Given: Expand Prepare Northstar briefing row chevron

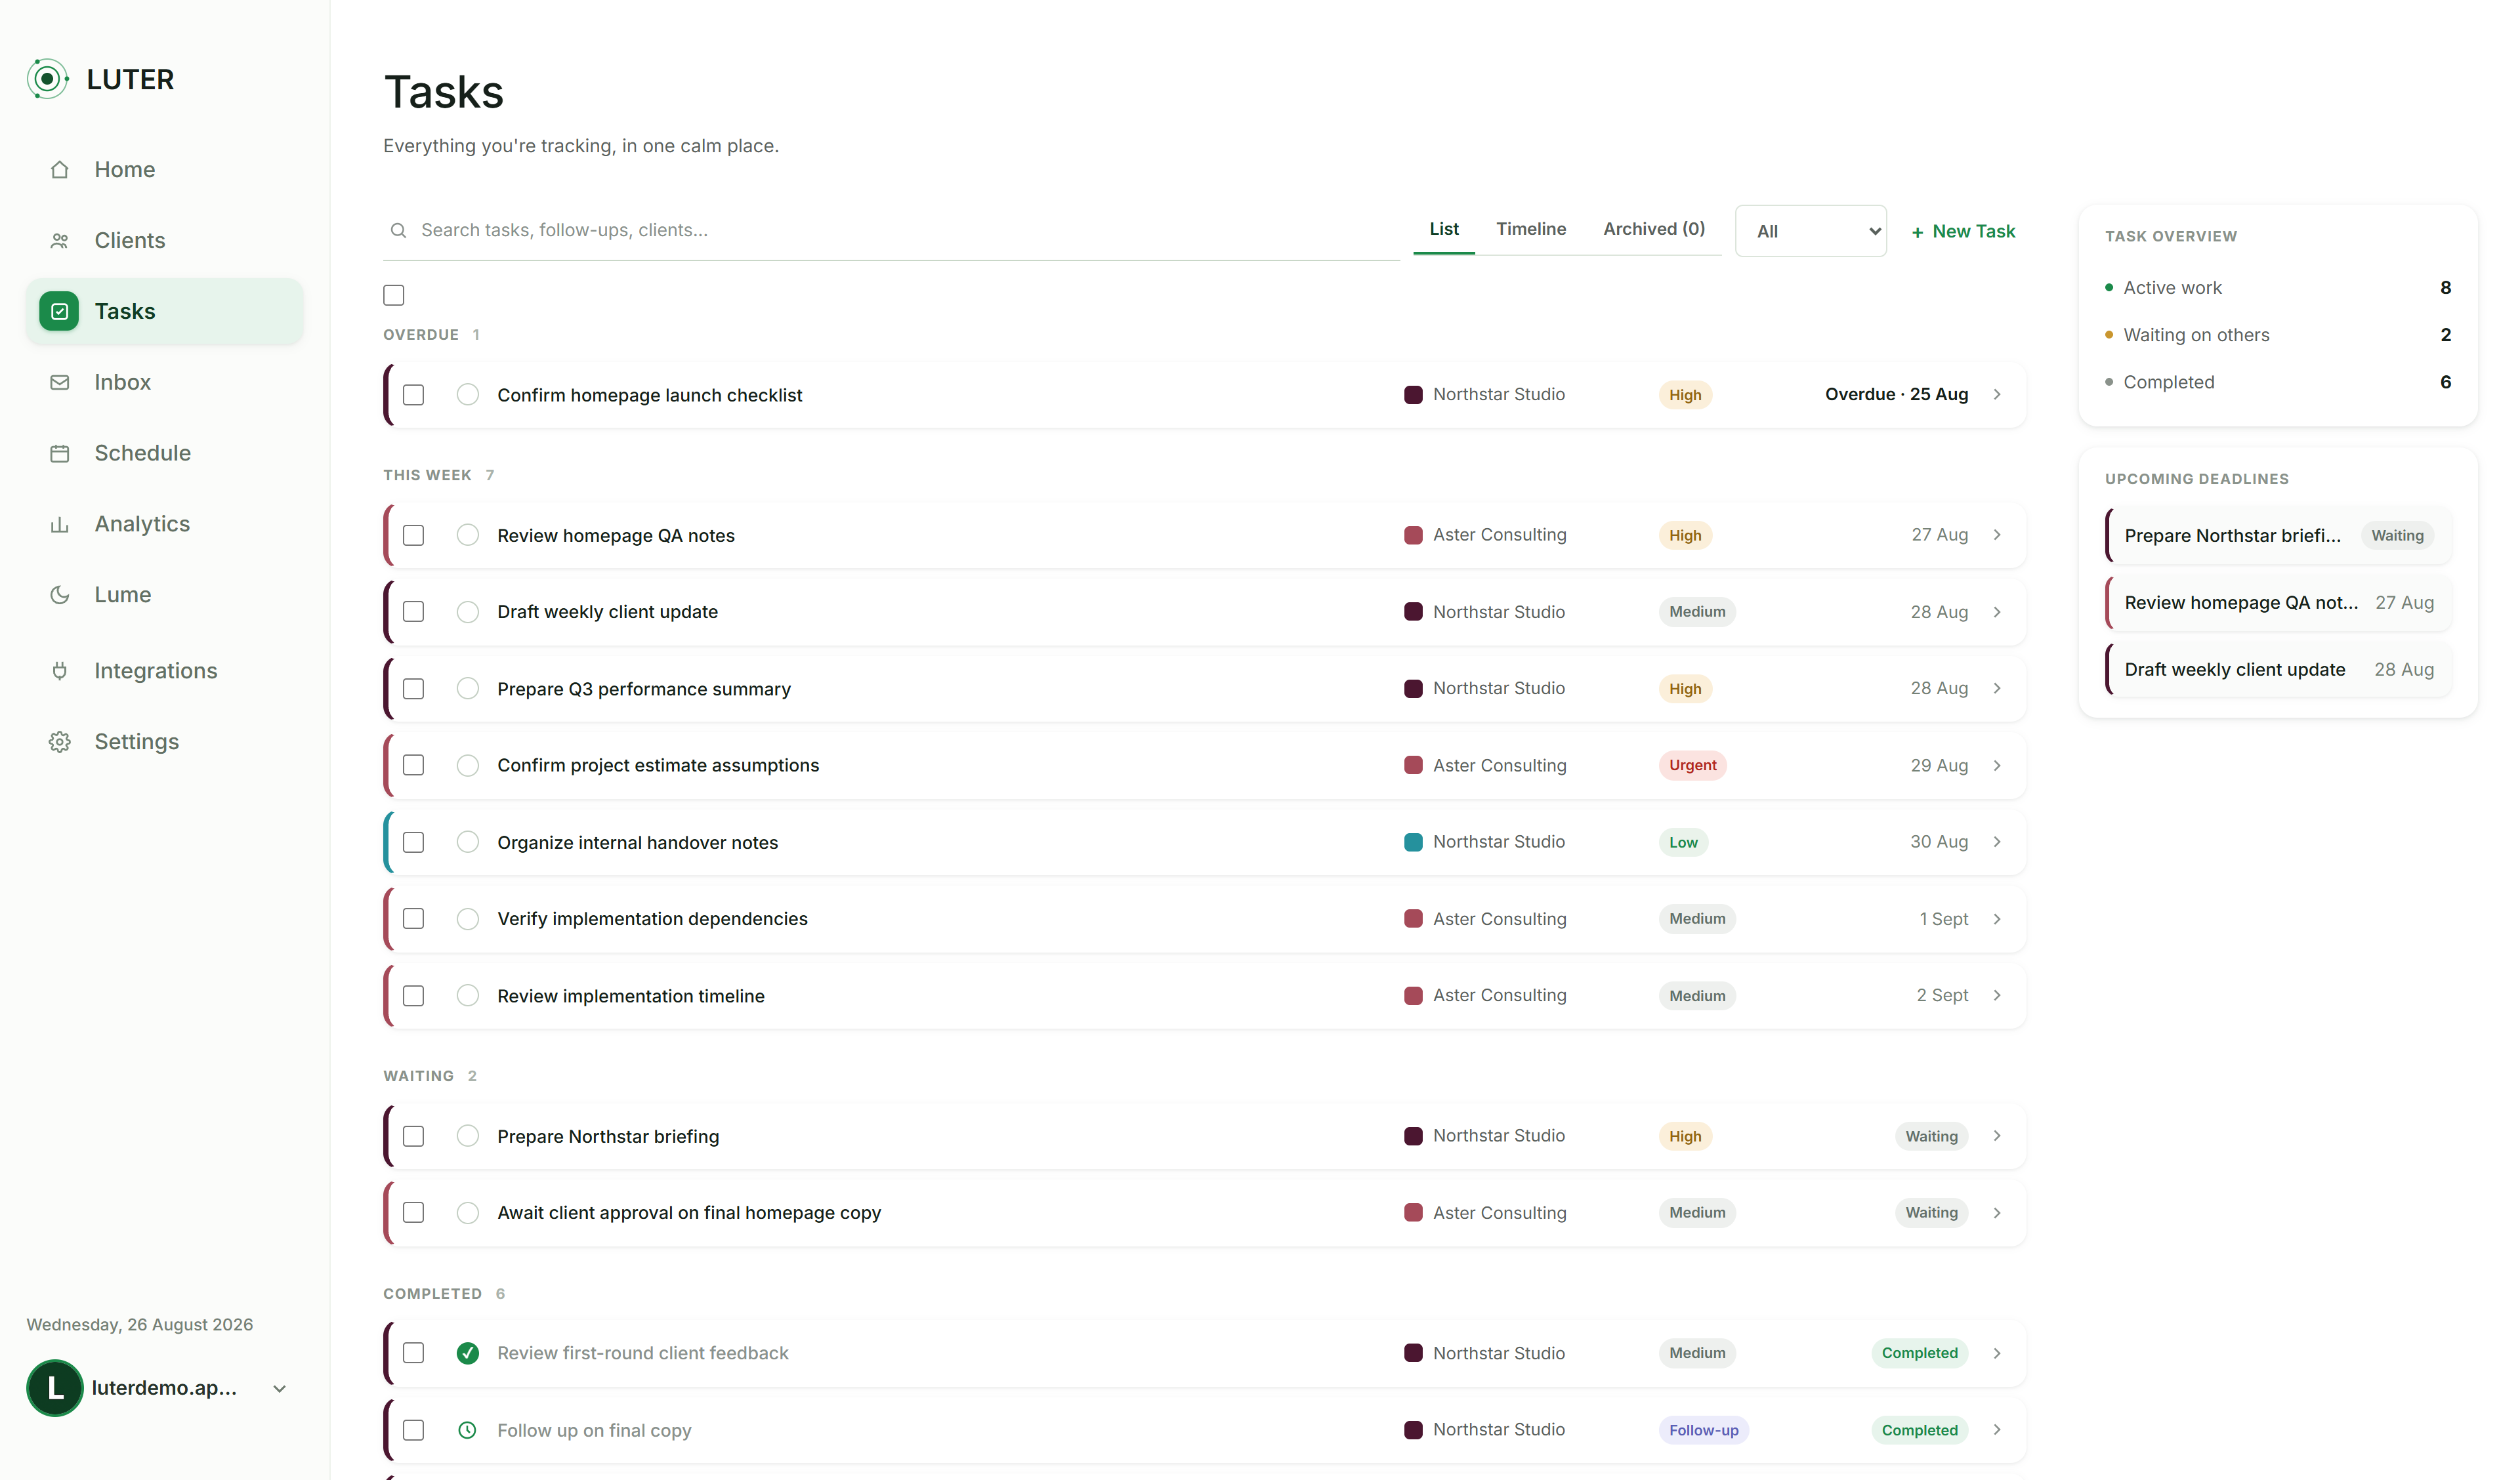Looking at the screenshot, I should coord(1997,1136).
